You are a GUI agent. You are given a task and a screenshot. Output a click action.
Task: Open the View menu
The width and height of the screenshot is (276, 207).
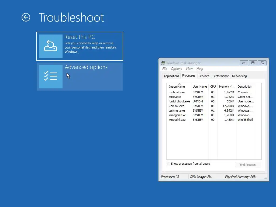(x=189, y=69)
